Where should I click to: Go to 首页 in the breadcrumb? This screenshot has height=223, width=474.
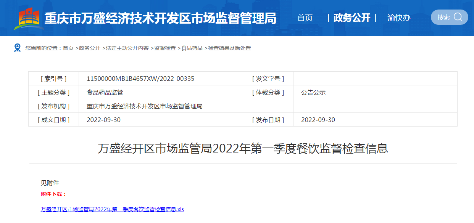[68, 48]
